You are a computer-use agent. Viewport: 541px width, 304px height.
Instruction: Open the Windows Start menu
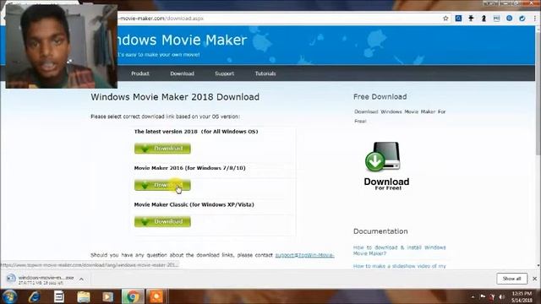(x=9, y=296)
